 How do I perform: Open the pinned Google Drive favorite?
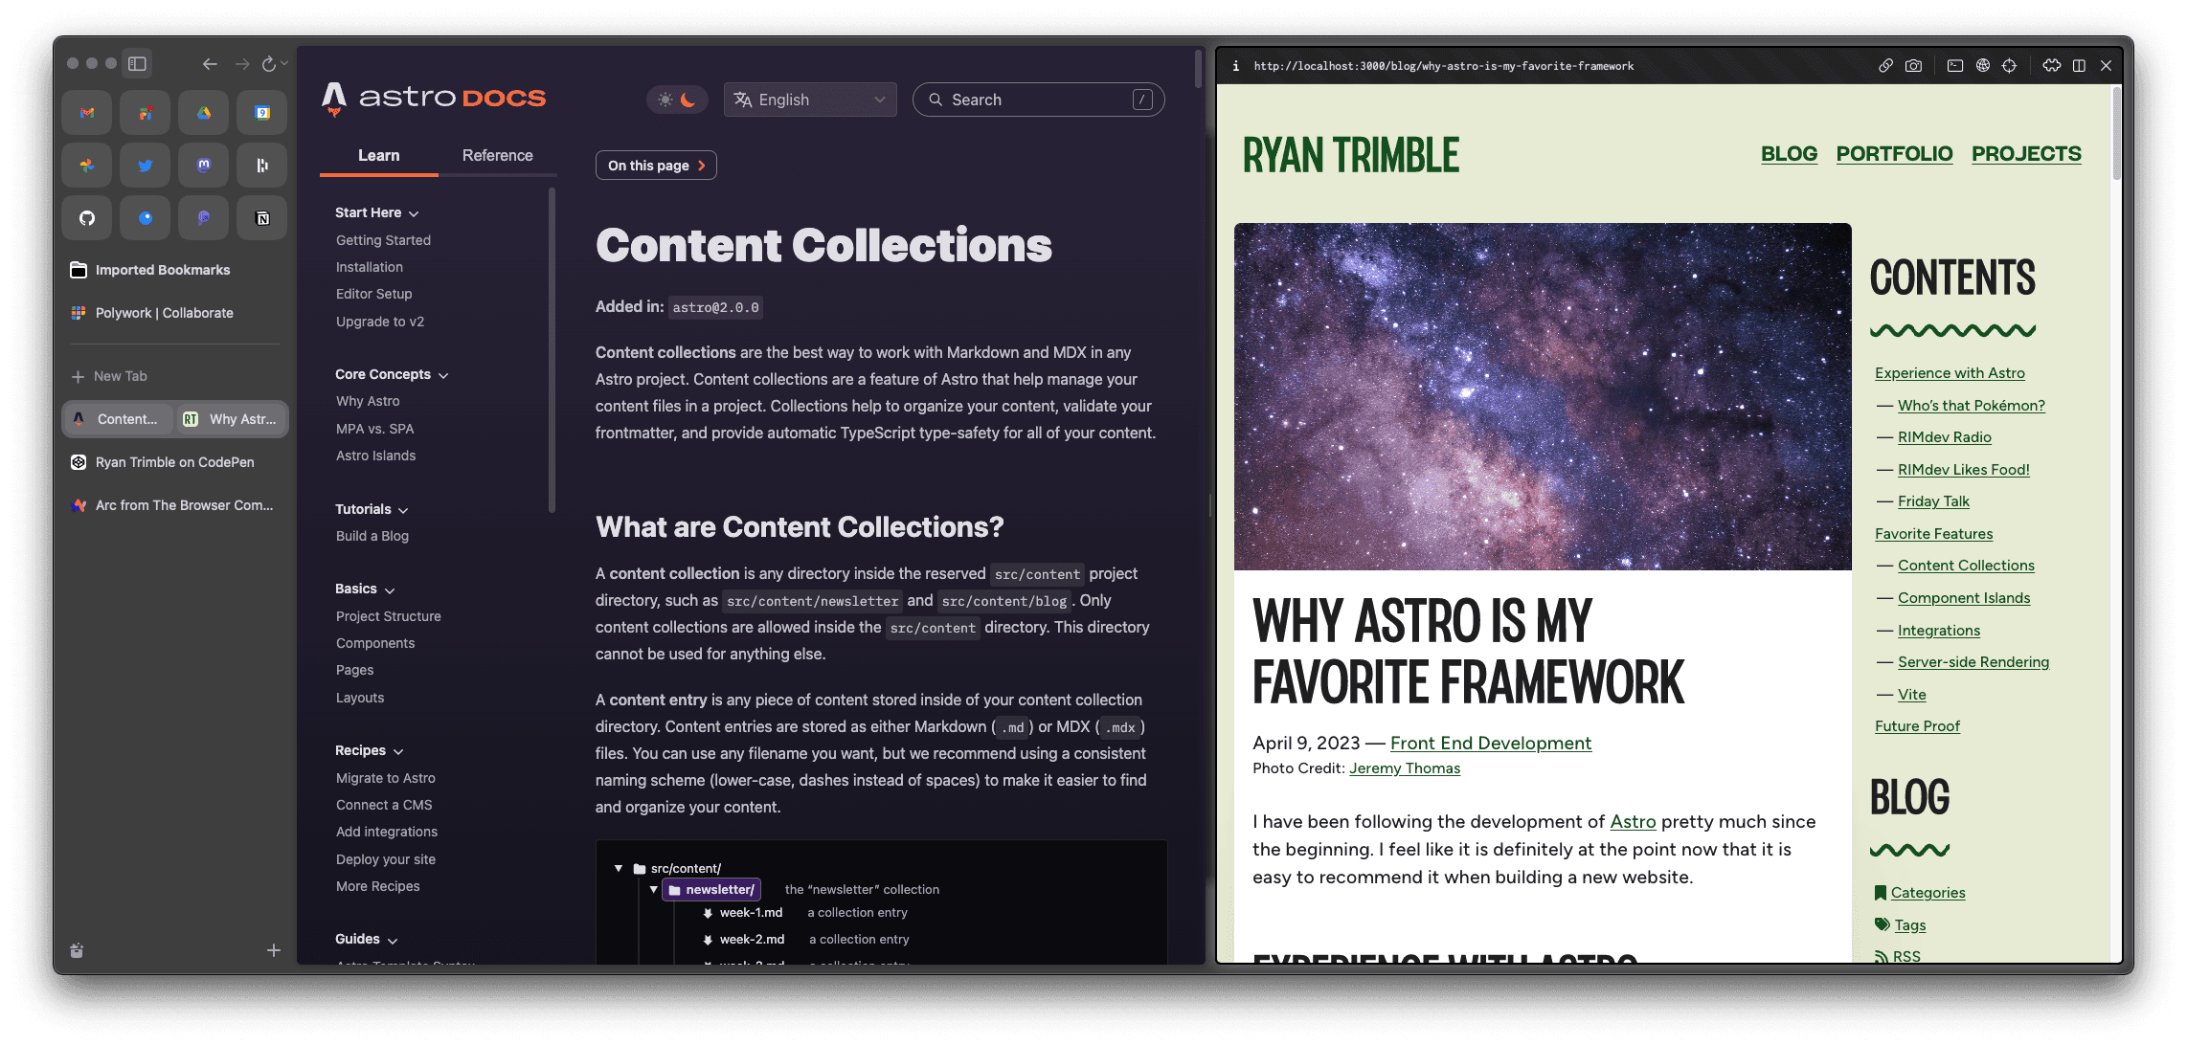(x=204, y=113)
